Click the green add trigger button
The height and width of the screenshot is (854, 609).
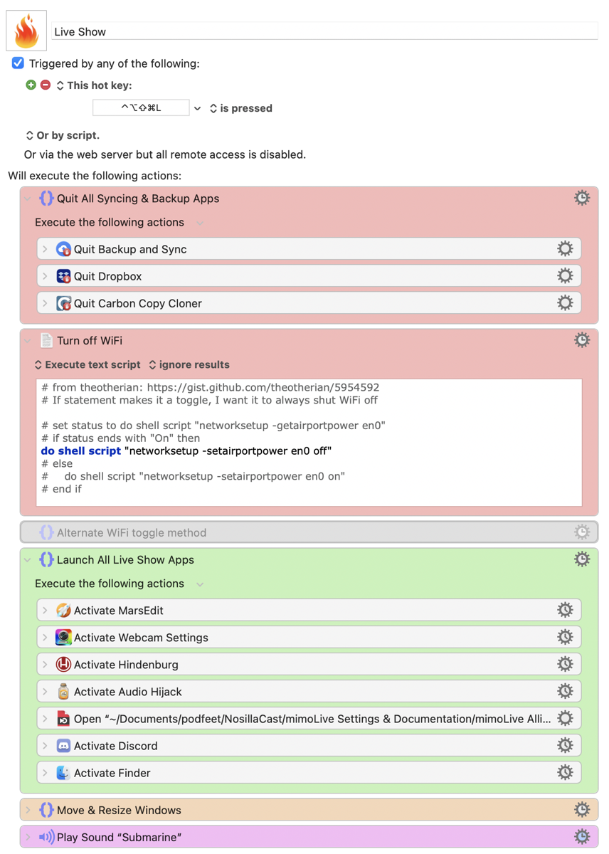pos(31,85)
